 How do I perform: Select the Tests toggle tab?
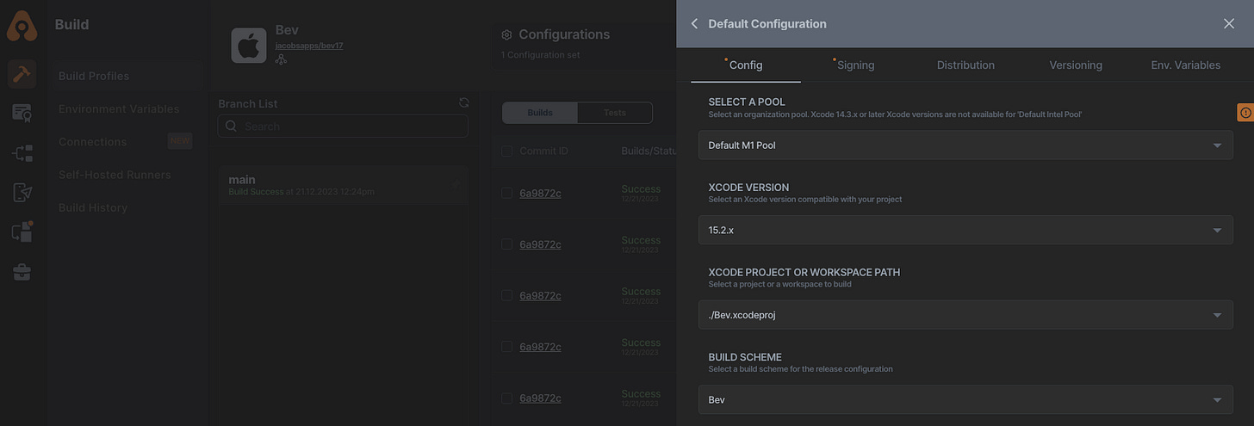tap(615, 113)
